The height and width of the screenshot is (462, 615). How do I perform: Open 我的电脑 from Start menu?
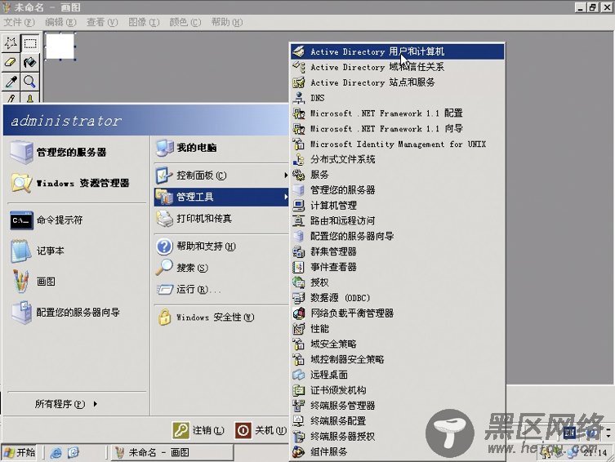point(221,148)
